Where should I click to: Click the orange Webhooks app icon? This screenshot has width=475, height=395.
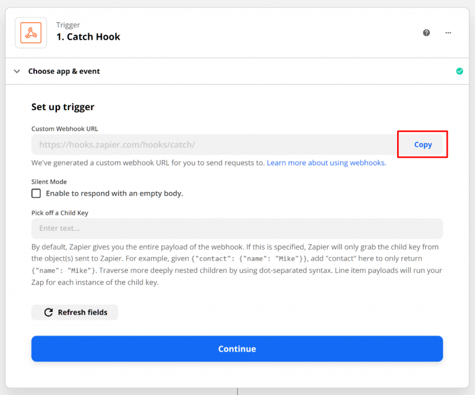(x=31, y=33)
